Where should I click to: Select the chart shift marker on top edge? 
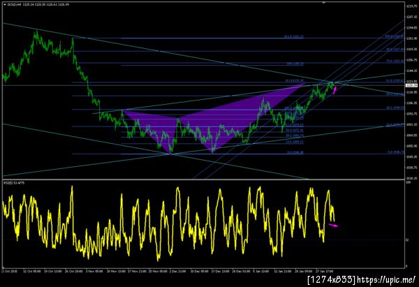click(x=323, y=3)
